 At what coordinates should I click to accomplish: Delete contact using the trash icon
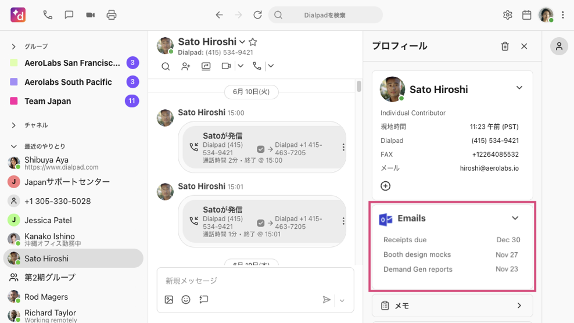point(505,46)
